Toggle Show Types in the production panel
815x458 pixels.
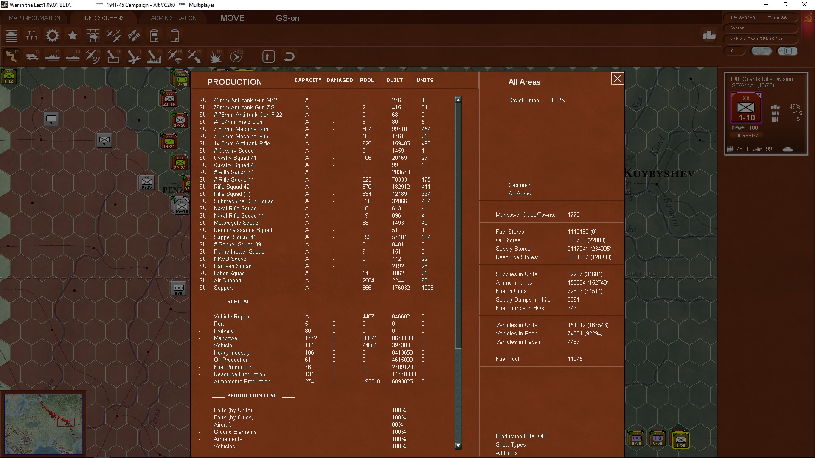[x=511, y=444]
